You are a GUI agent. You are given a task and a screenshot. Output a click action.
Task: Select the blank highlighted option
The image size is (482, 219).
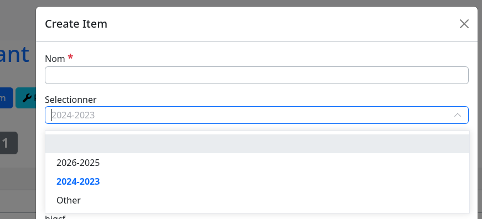click(x=257, y=144)
